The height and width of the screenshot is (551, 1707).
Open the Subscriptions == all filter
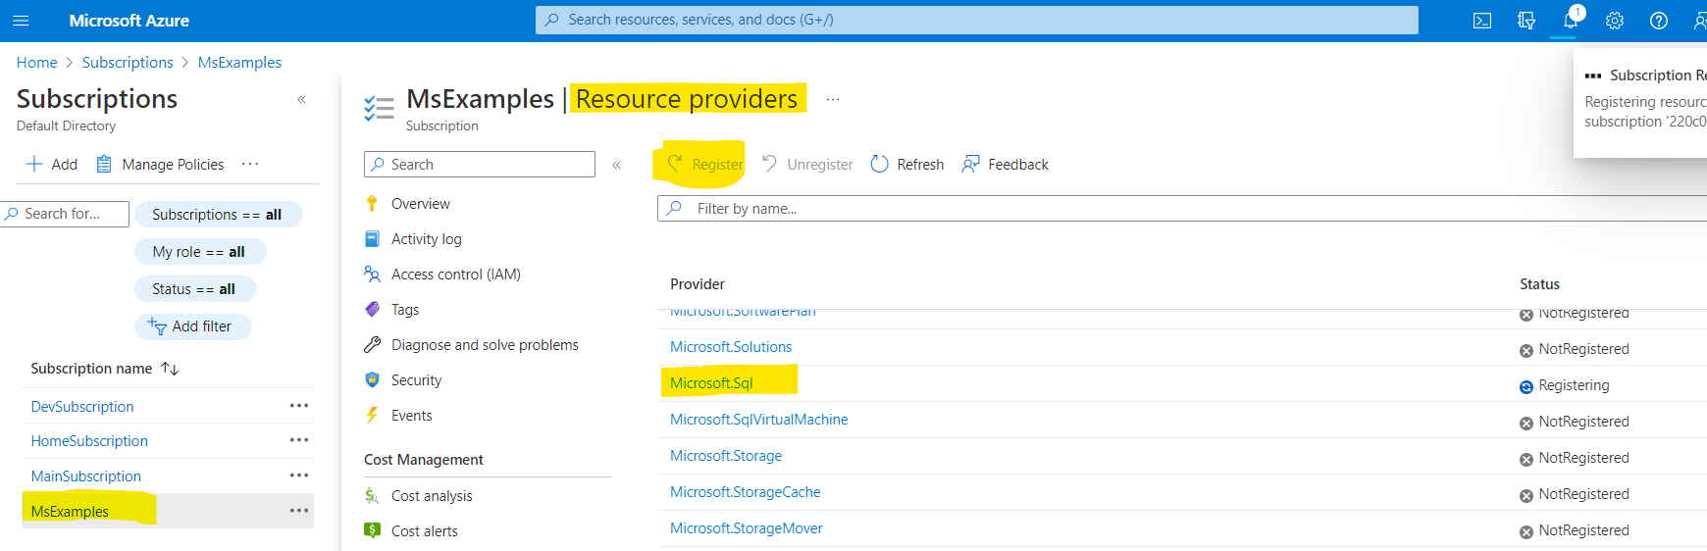tap(218, 215)
